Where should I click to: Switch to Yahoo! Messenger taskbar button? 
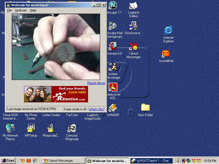[64, 161]
